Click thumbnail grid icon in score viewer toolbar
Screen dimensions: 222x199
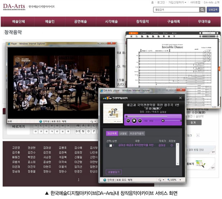(131, 37)
